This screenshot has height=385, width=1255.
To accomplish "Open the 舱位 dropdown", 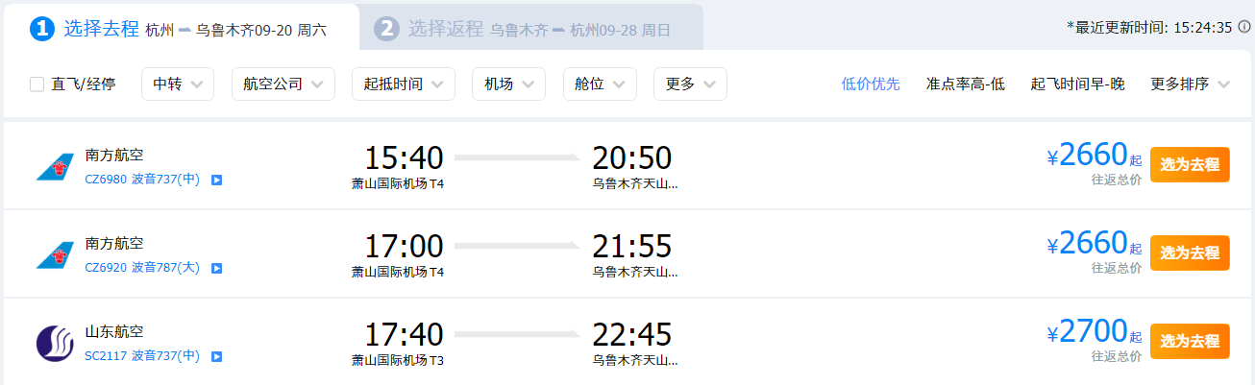I will [600, 84].
